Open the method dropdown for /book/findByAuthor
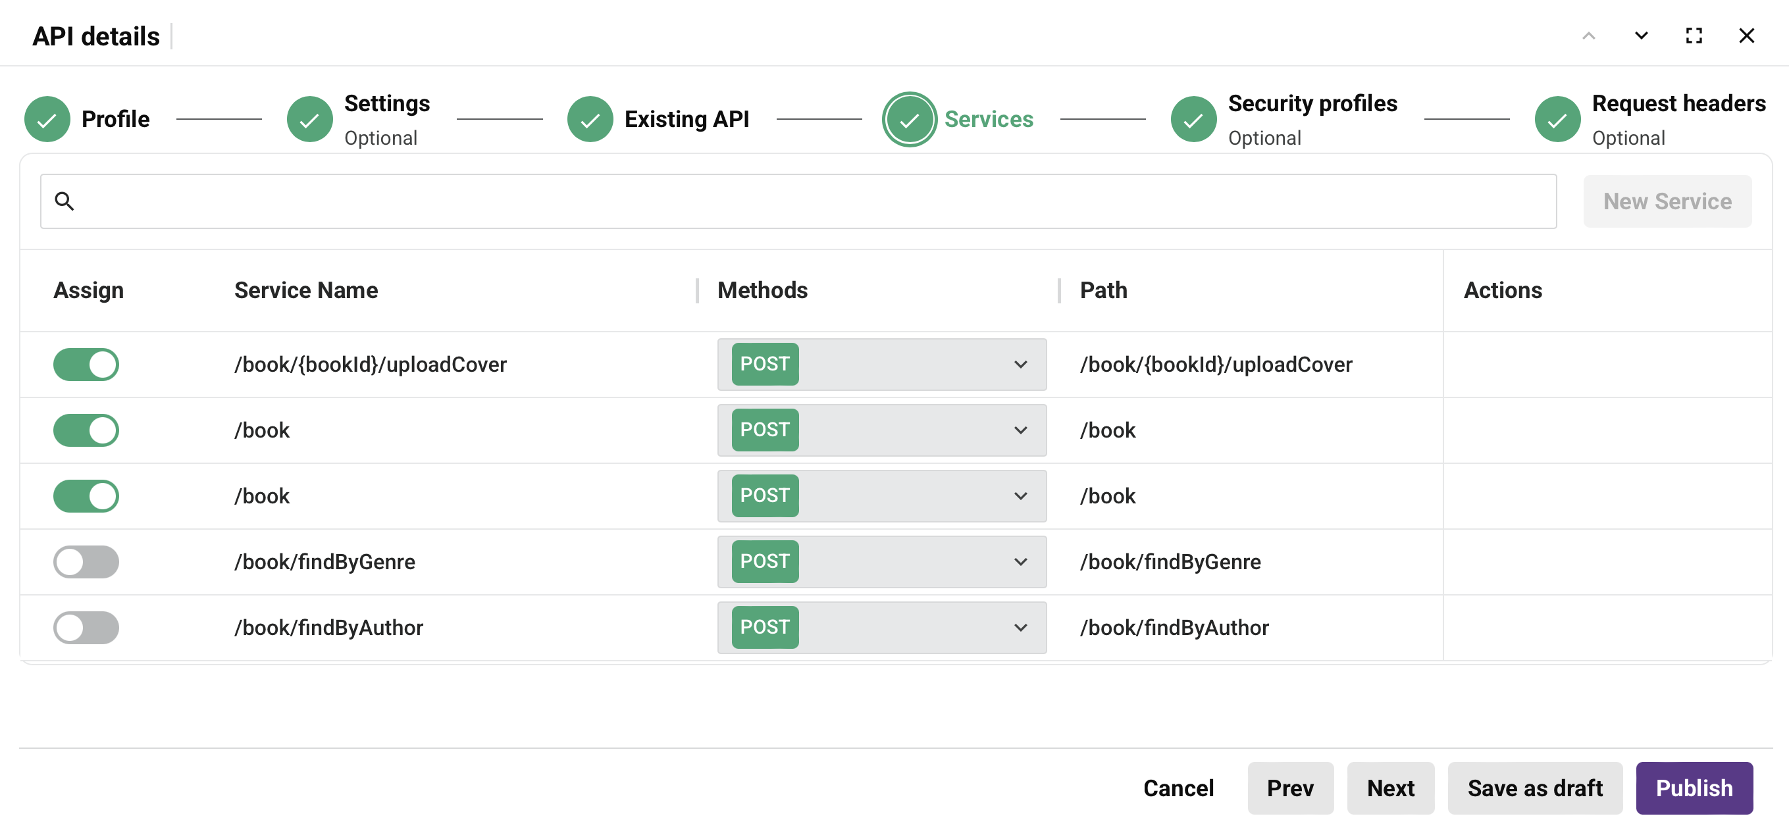 point(1020,627)
